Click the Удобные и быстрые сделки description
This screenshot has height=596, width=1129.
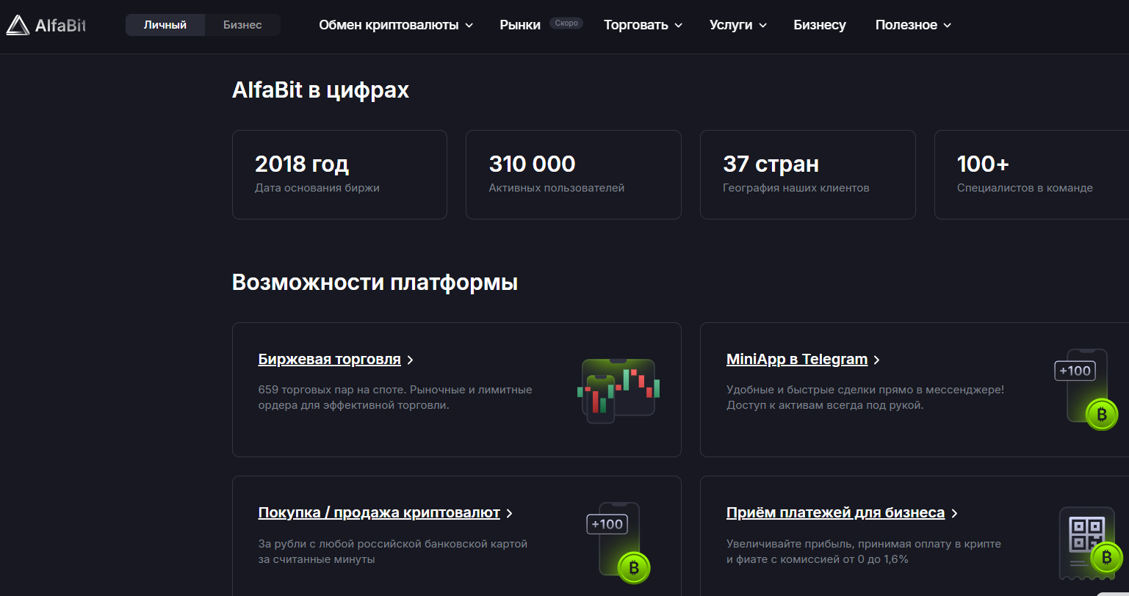click(865, 398)
